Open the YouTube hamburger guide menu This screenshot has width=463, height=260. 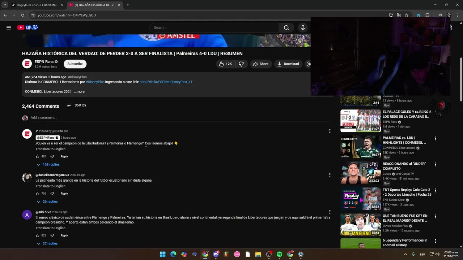coord(9,27)
